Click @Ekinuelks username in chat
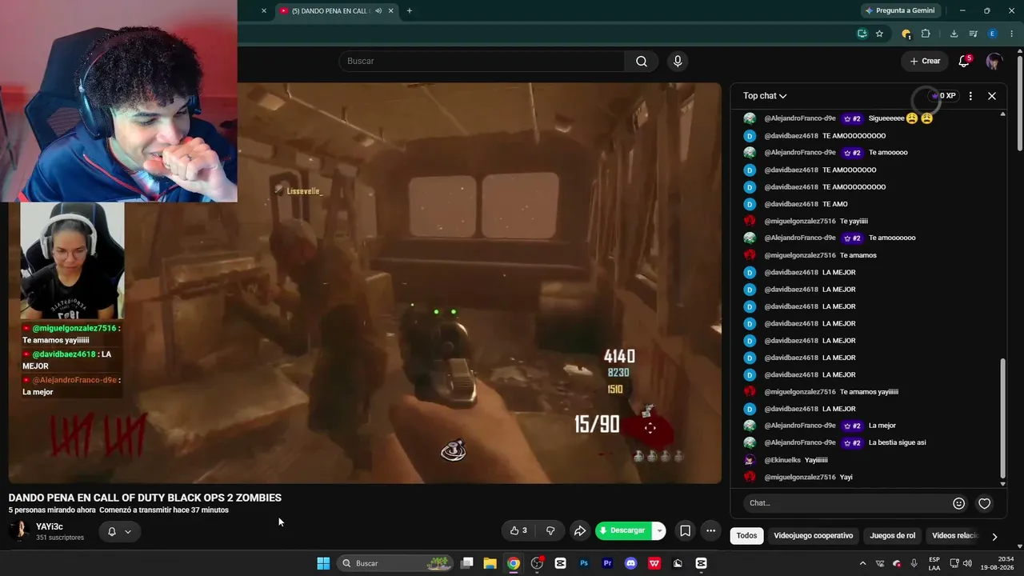Viewport: 1024px width, 576px height. tap(784, 460)
